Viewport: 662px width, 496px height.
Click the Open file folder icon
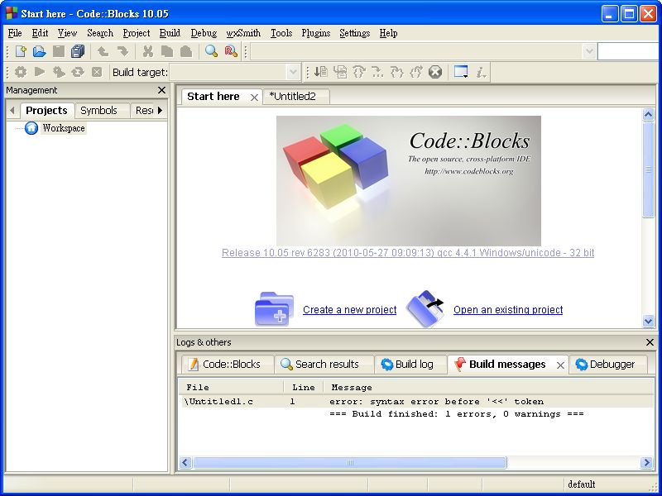(x=39, y=51)
